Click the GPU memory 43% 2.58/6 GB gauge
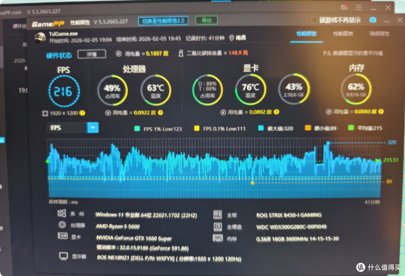This screenshot has width=405, height=276. [x=294, y=89]
